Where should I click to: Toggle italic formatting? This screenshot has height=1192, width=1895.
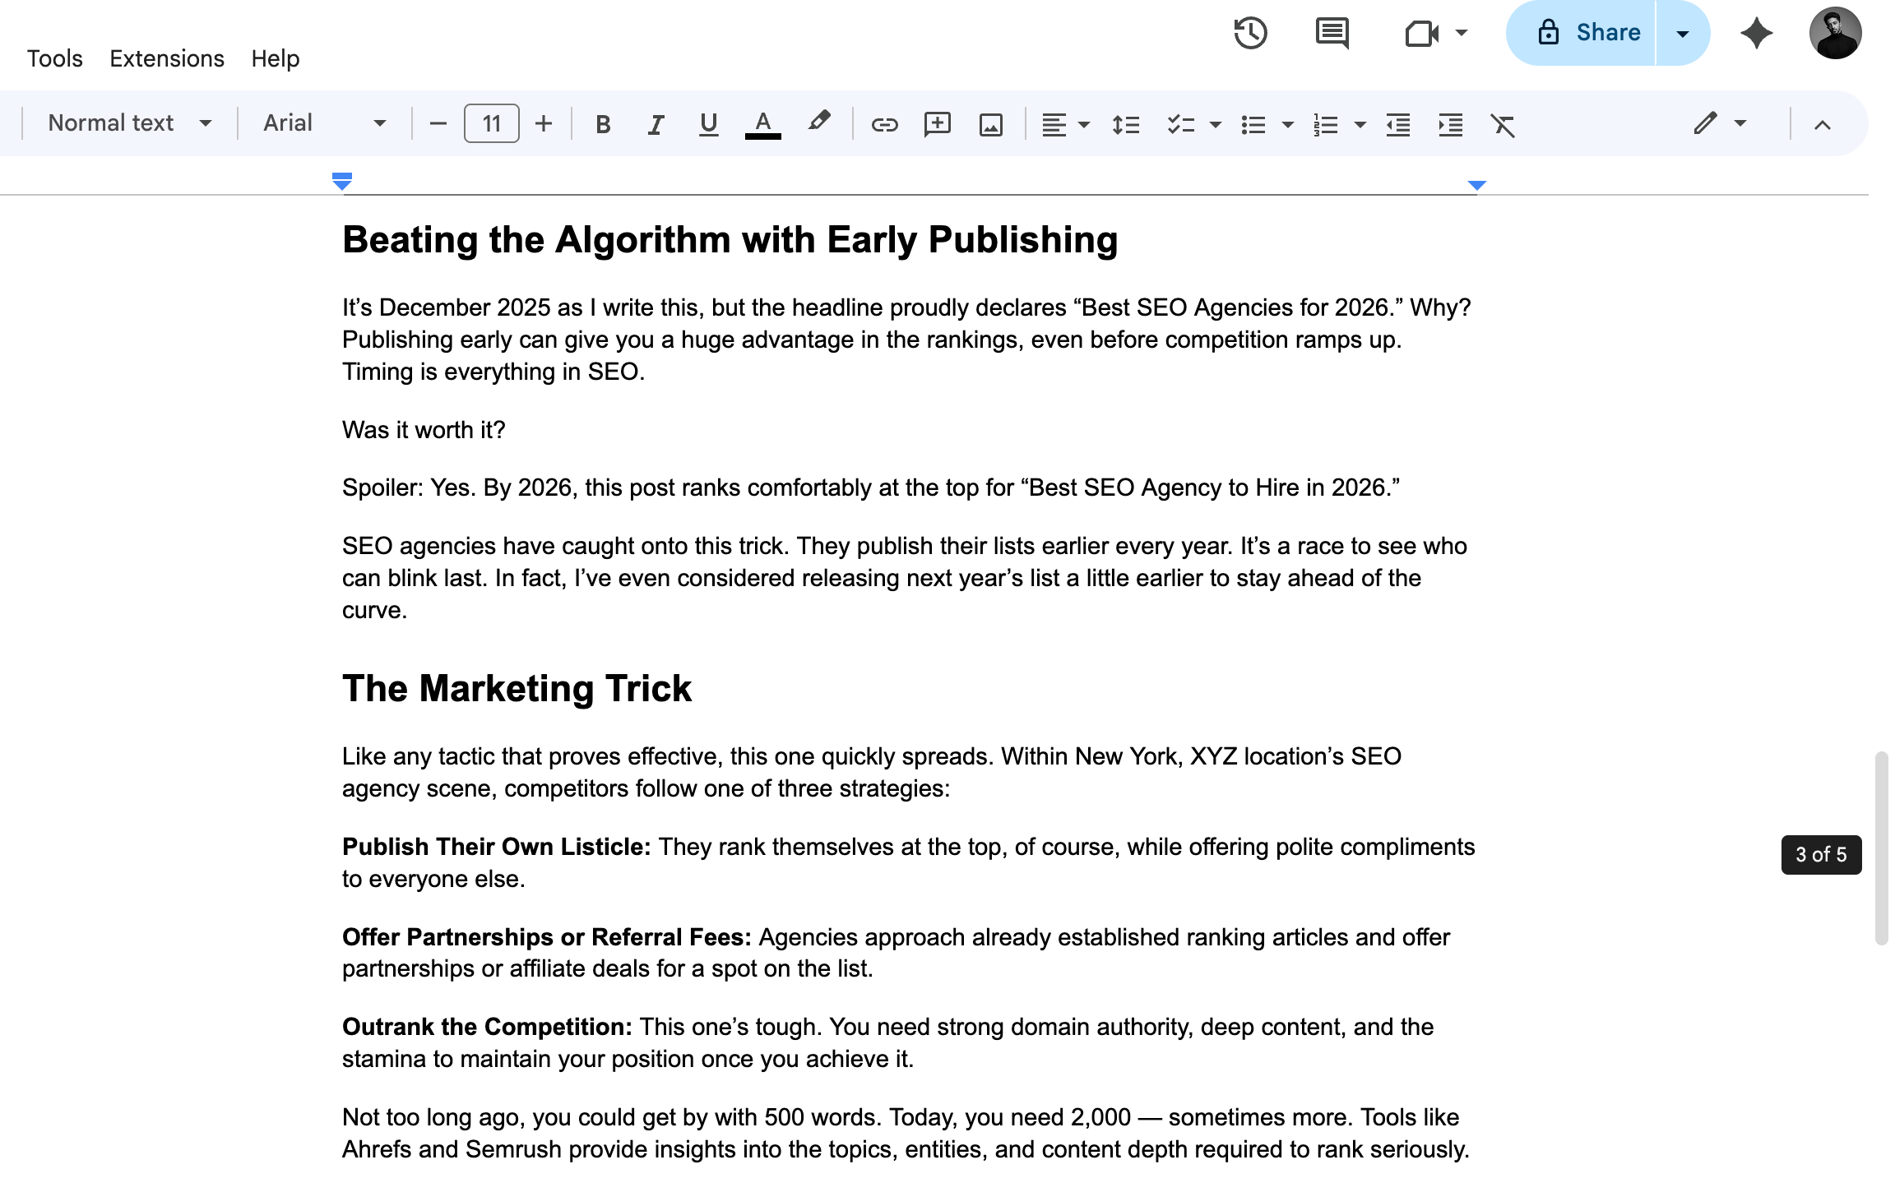(656, 124)
